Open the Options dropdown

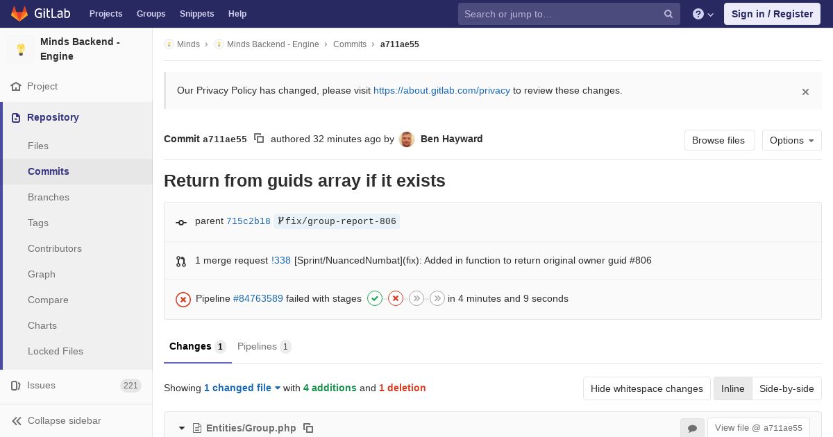(791, 140)
